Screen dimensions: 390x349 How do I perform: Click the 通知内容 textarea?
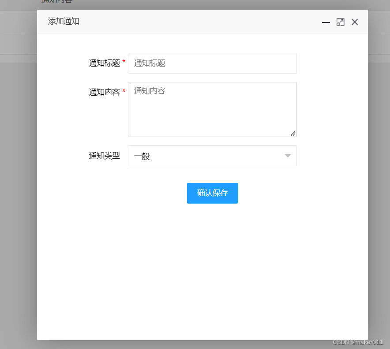(212, 109)
